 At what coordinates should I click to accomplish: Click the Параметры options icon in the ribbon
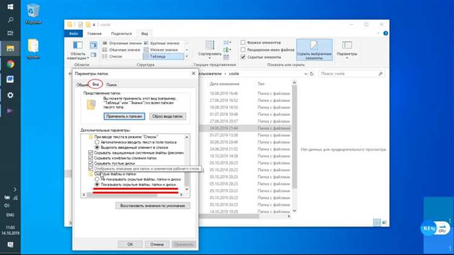(347, 45)
